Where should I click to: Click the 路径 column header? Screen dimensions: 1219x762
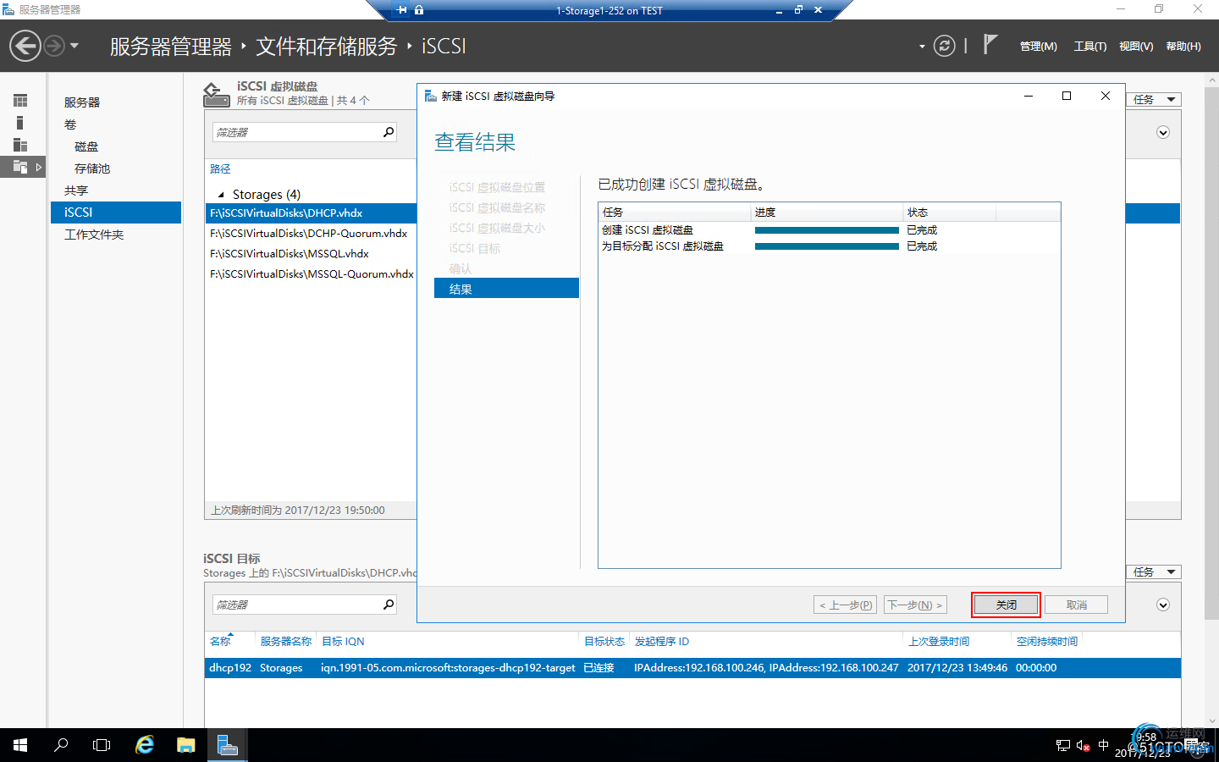pos(220,169)
